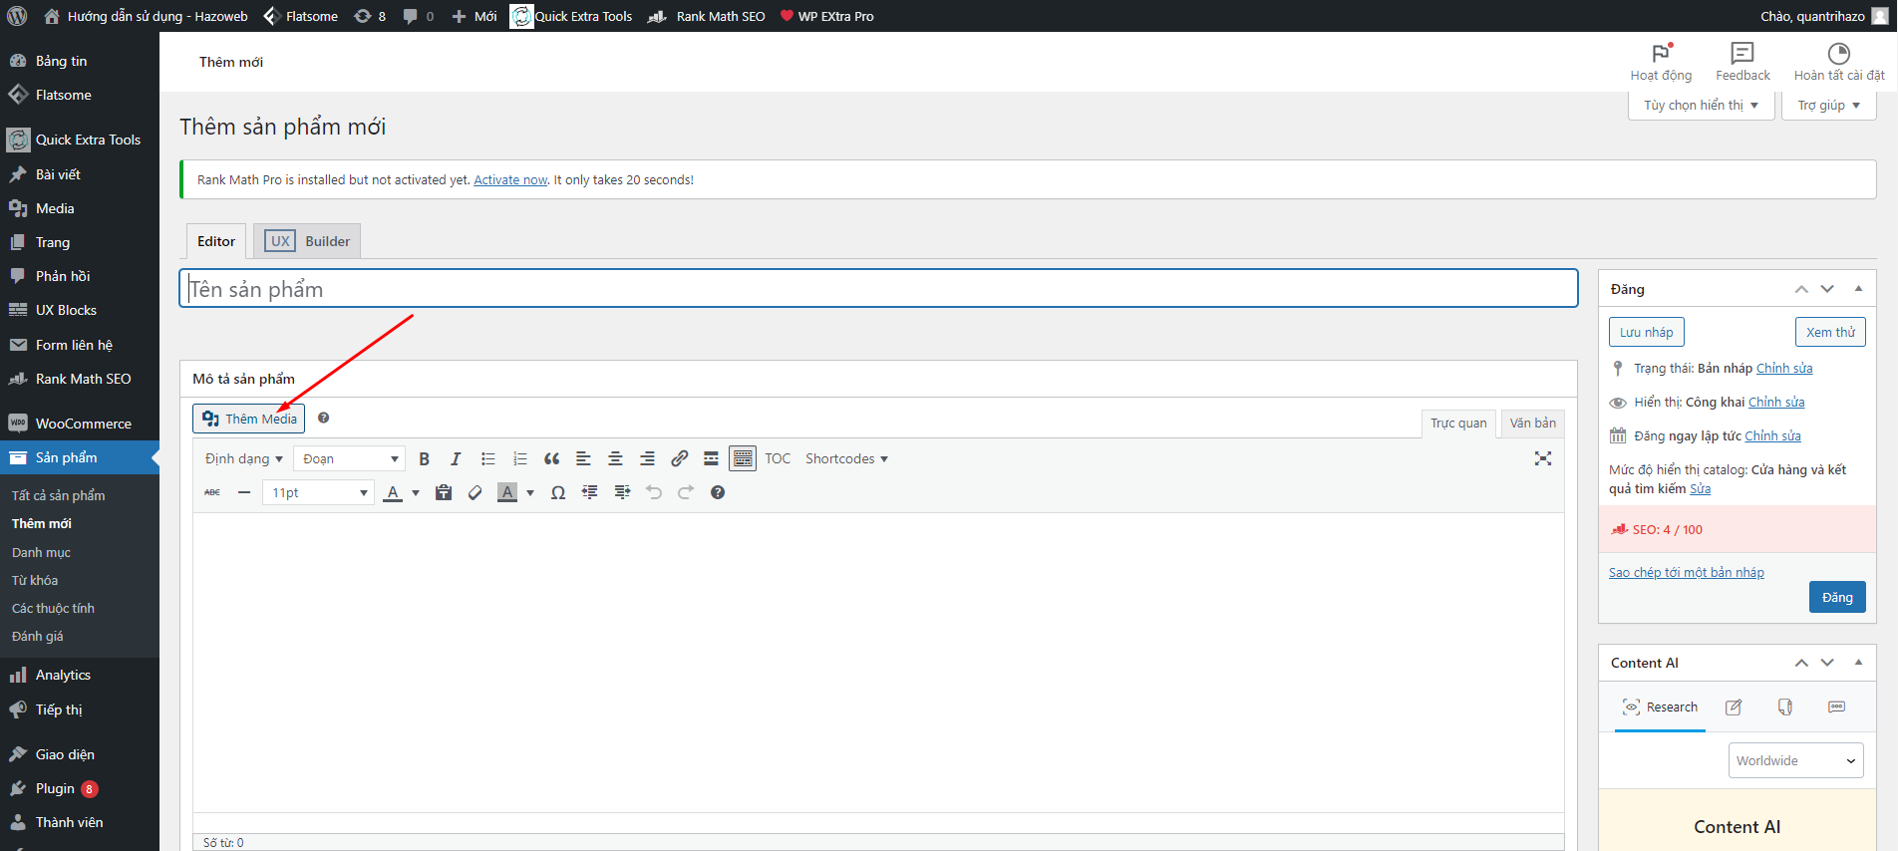
Task: Open the text color picker arrow
Action: coord(416,493)
